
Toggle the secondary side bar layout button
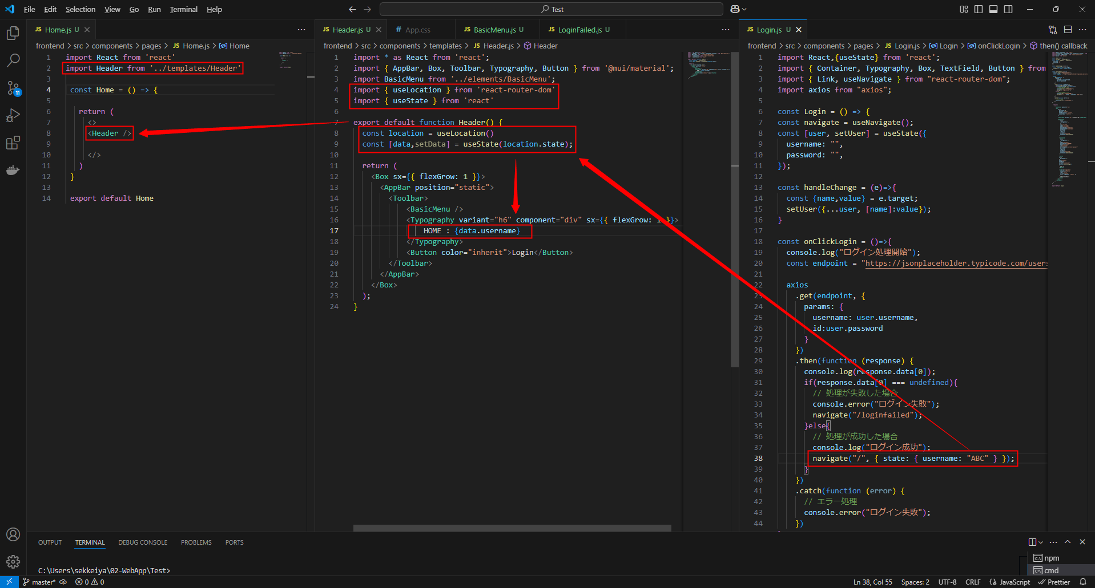(x=1008, y=9)
